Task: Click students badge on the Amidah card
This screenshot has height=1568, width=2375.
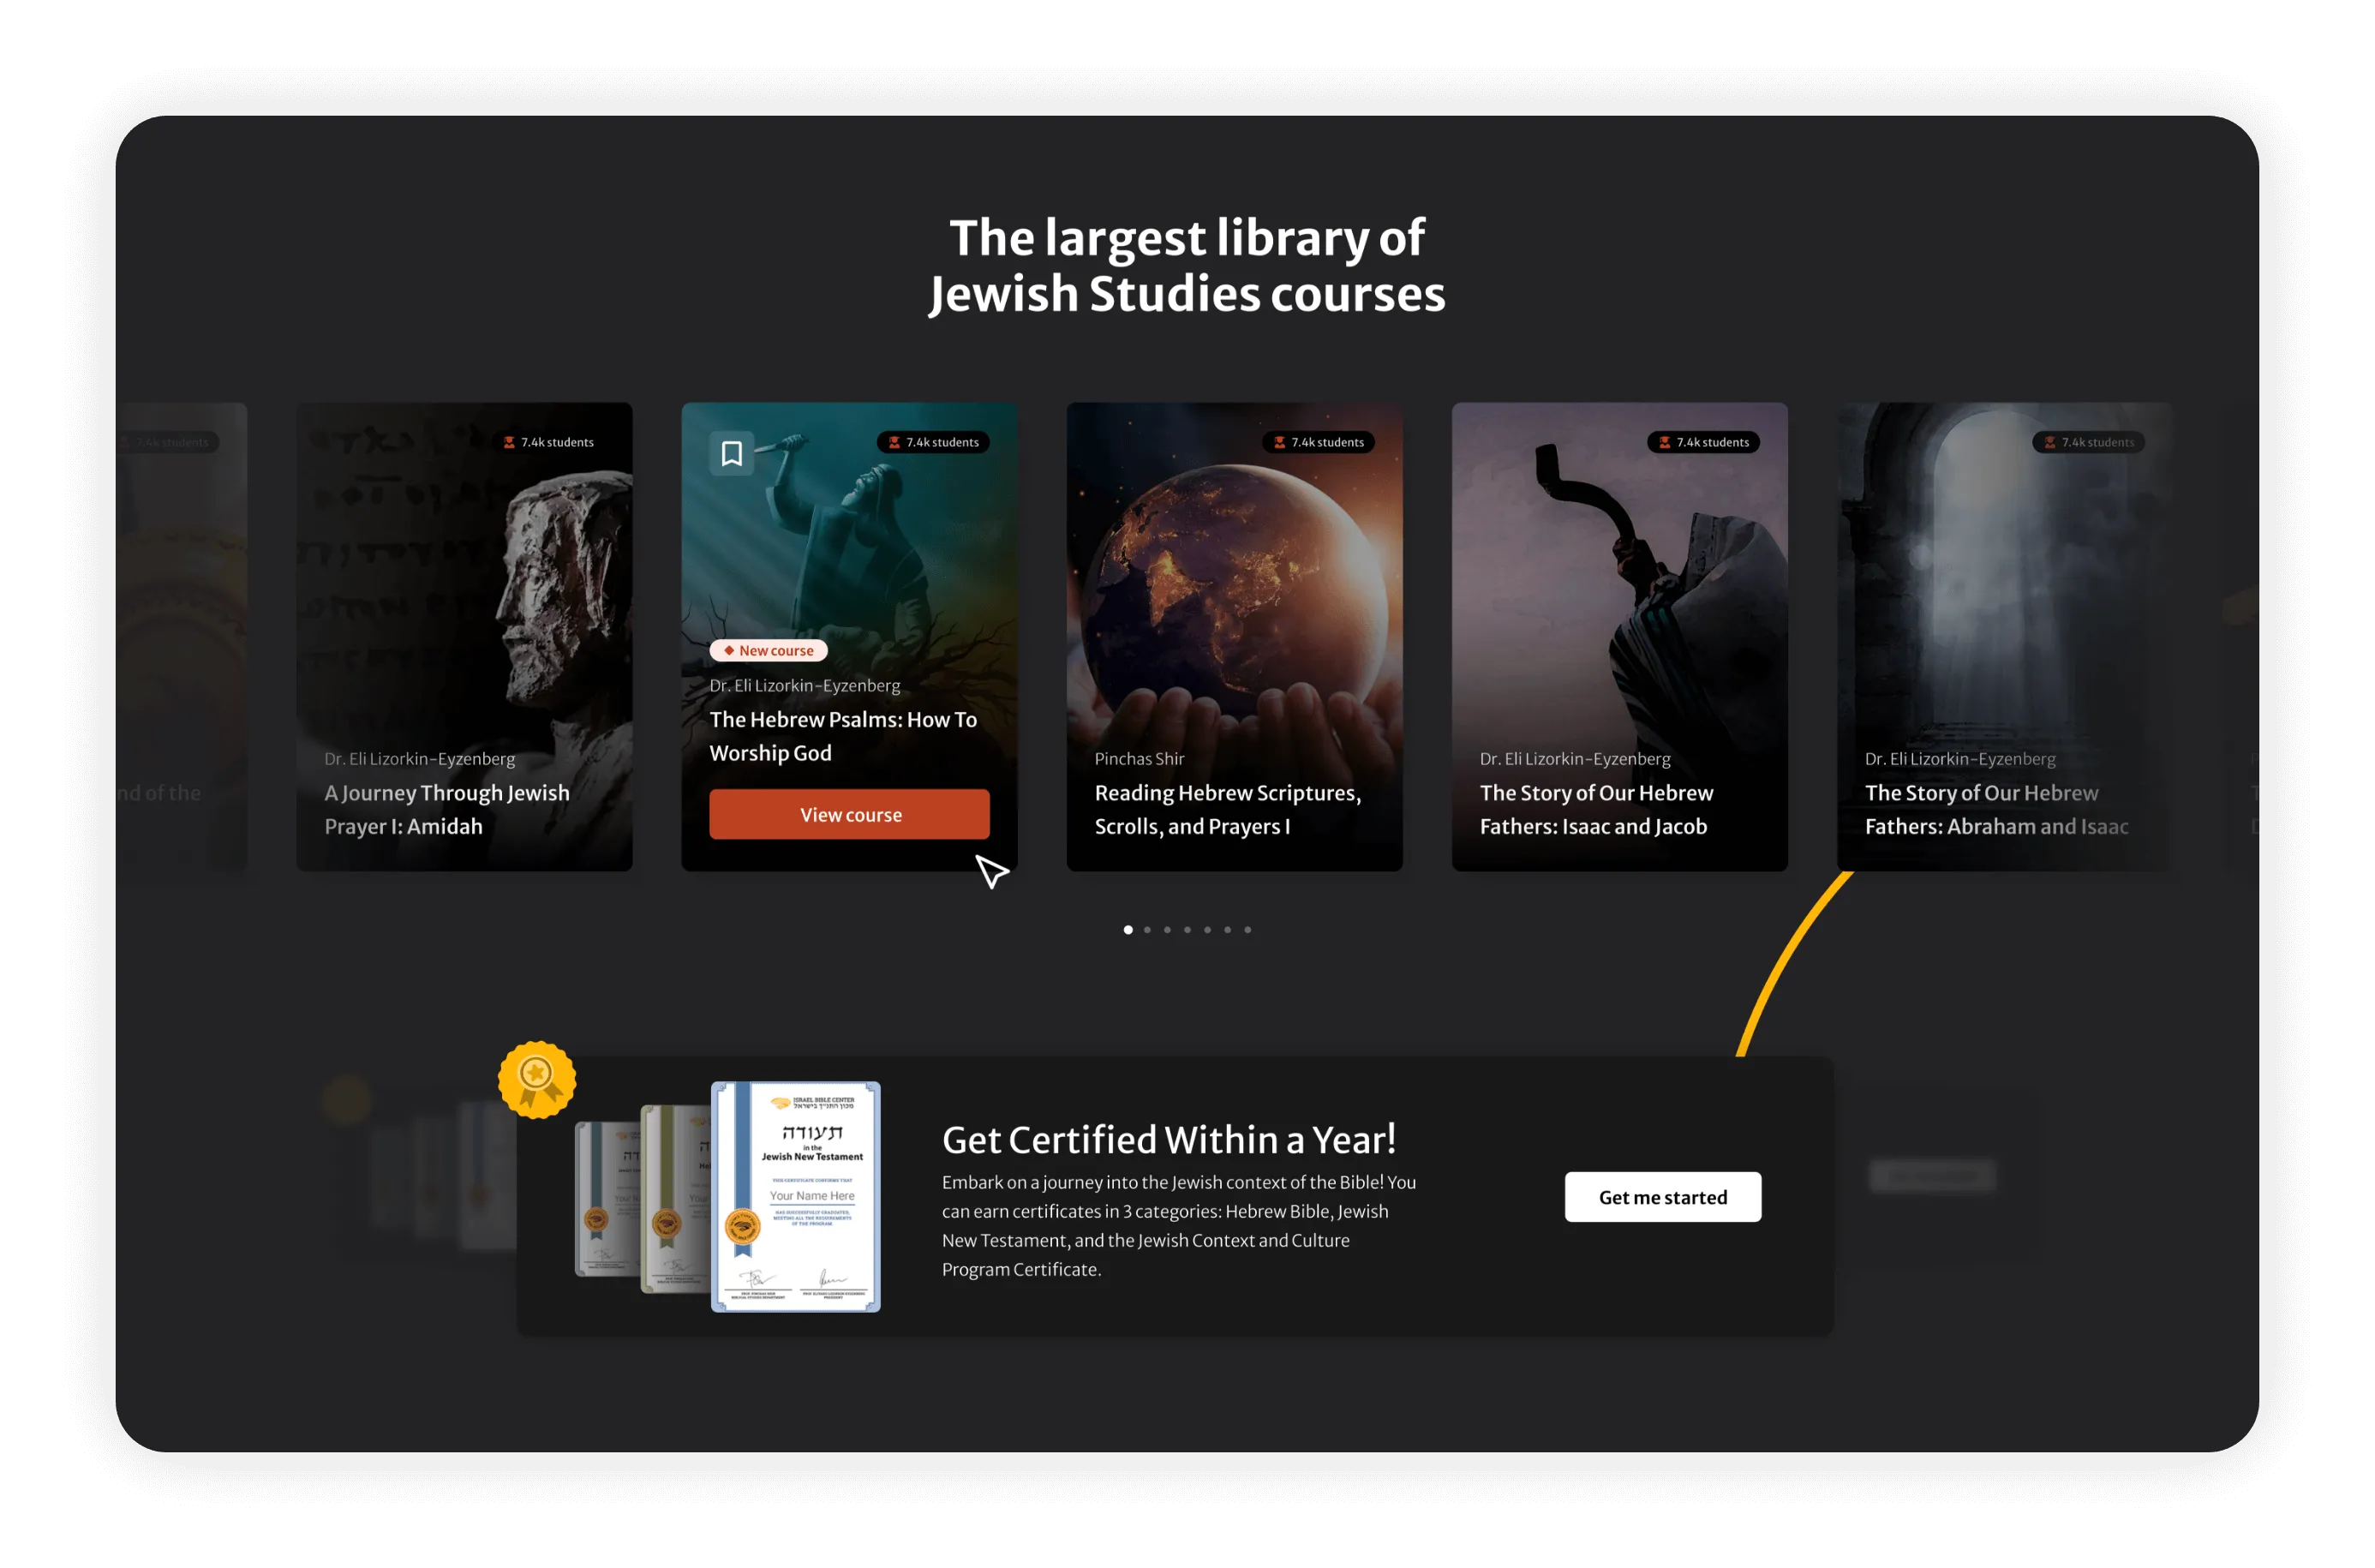Action: point(548,442)
